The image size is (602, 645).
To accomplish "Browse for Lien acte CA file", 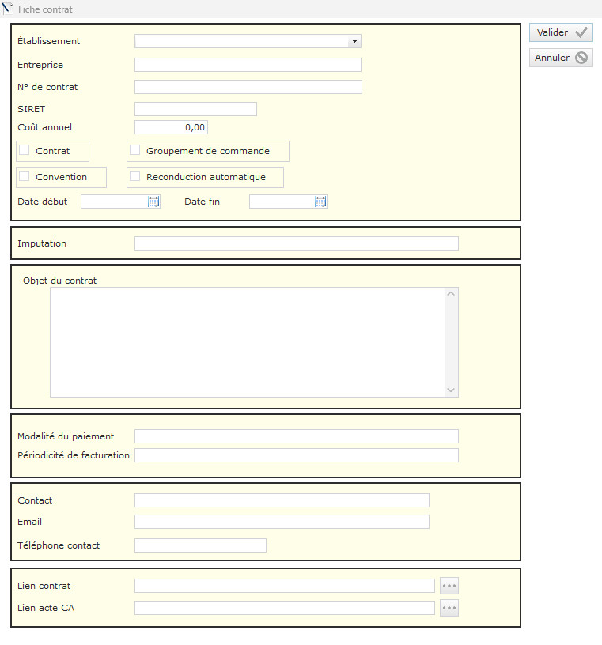I will [449, 608].
